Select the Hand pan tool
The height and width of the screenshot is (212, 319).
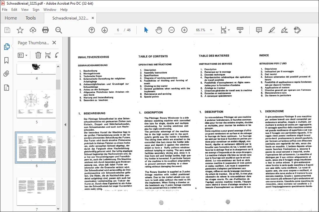tap(159, 30)
